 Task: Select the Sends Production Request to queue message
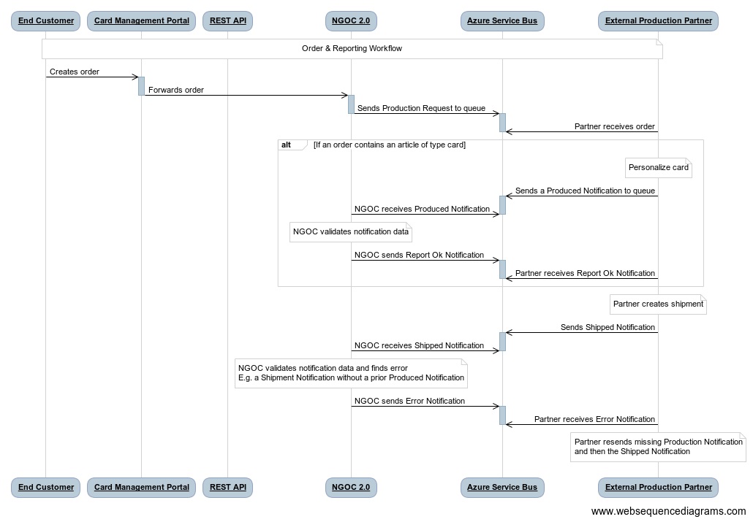pos(420,108)
